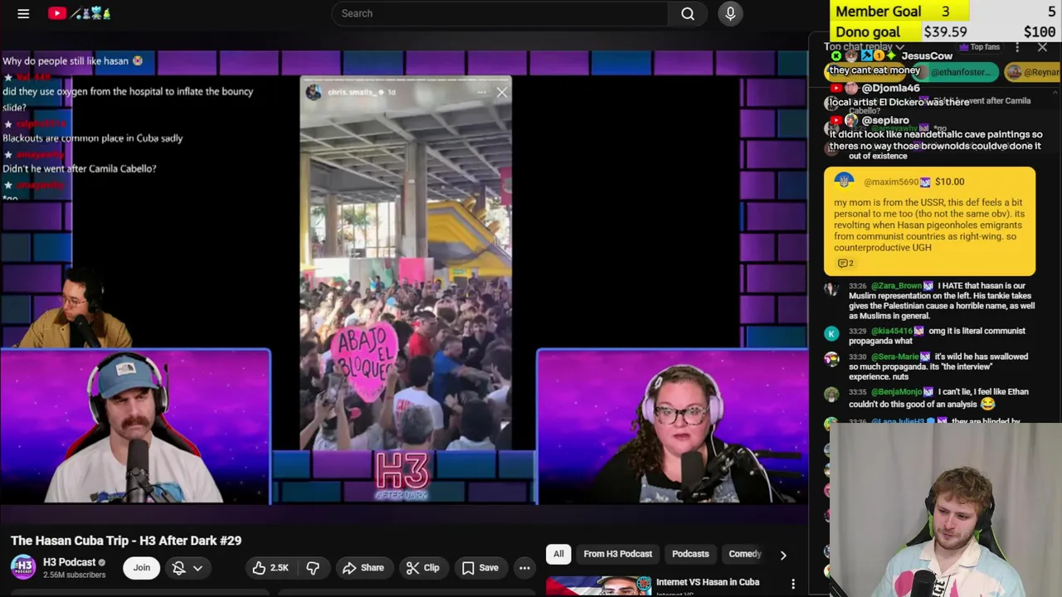Like the video with 2.5K likes
The image size is (1062, 597).
coord(270,568)
